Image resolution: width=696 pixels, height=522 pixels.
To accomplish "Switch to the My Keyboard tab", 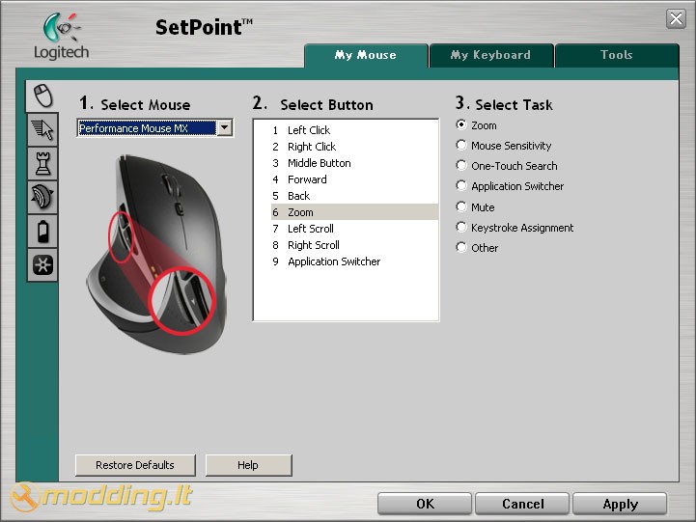I will point(491,55).
